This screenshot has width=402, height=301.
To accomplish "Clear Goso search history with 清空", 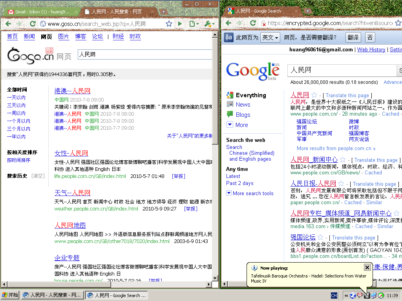I will tap(38, 176).
